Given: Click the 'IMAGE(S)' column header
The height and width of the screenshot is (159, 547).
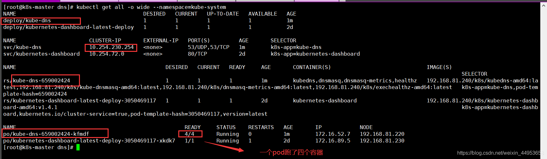Looking at the screenshot, I should [439, 67].
